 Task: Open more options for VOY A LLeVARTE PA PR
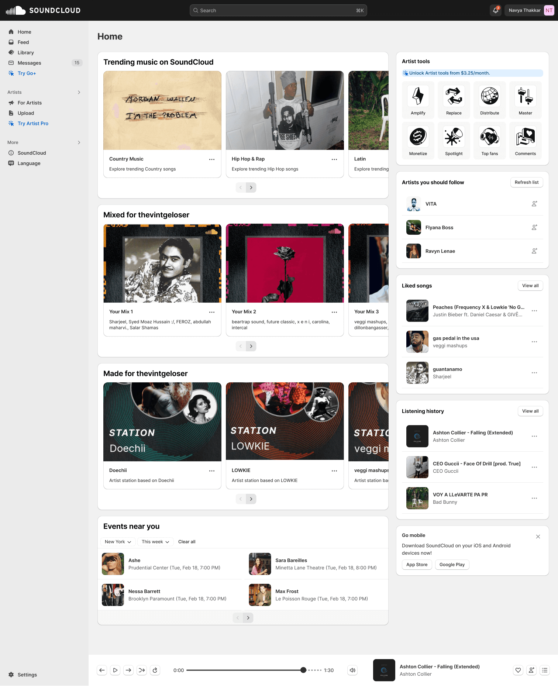pos(534,498)
